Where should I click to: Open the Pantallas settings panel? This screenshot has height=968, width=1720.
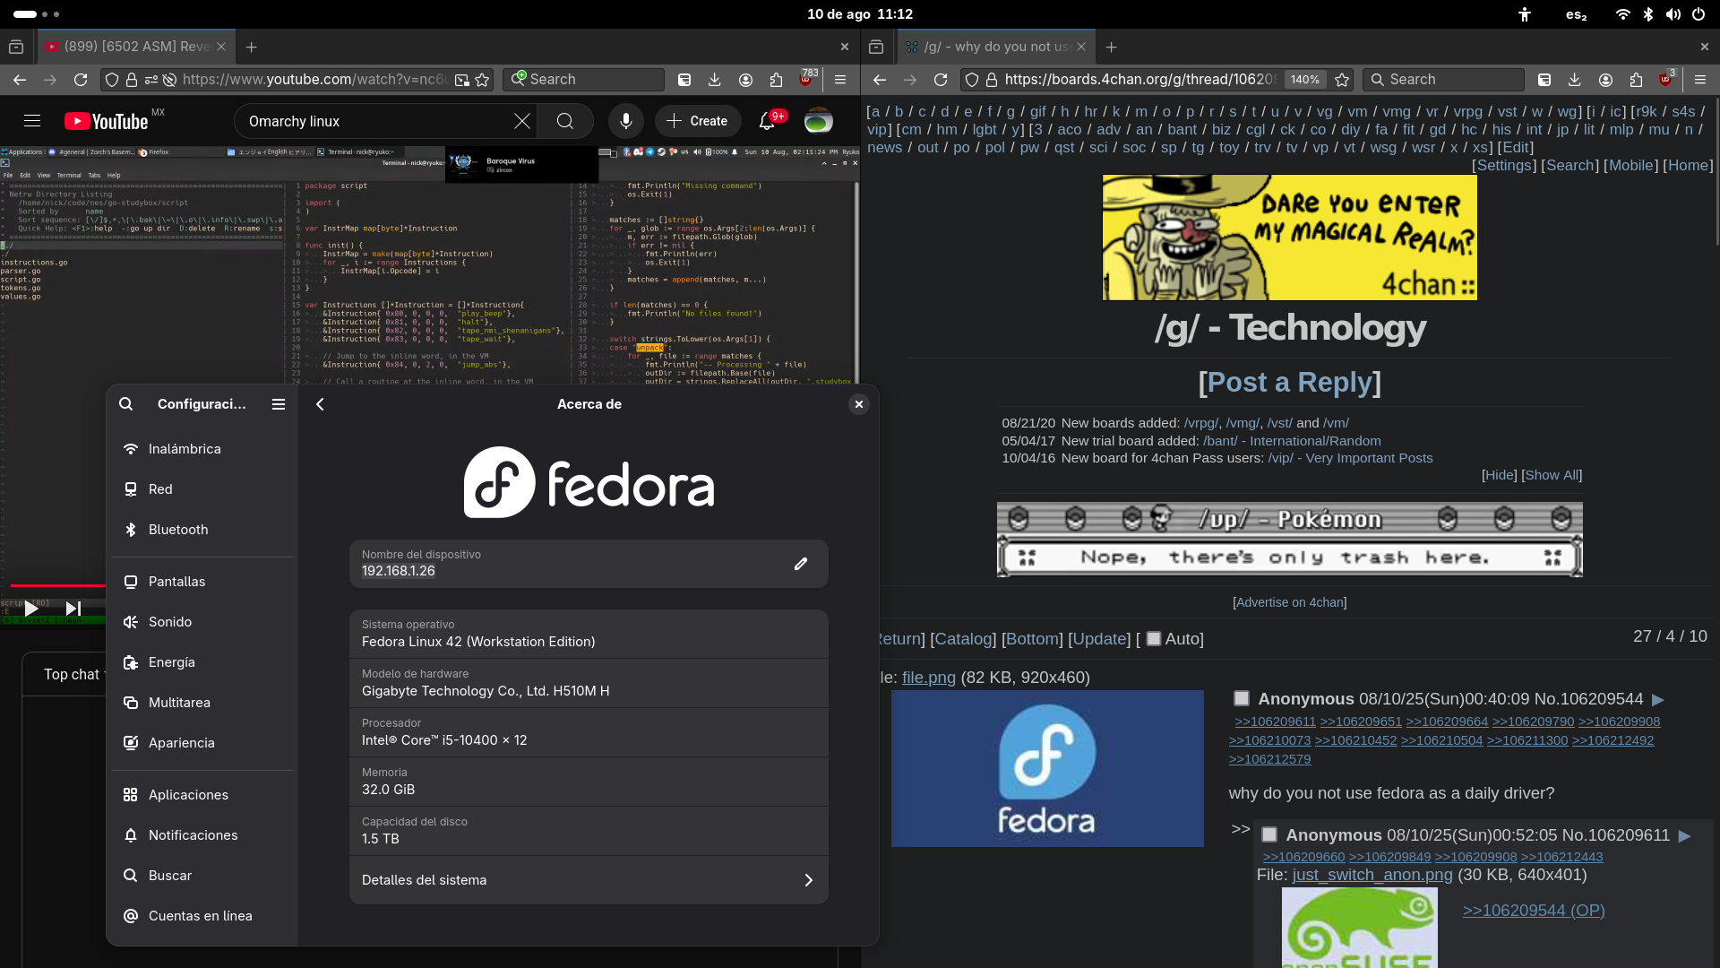pos(202,582)
